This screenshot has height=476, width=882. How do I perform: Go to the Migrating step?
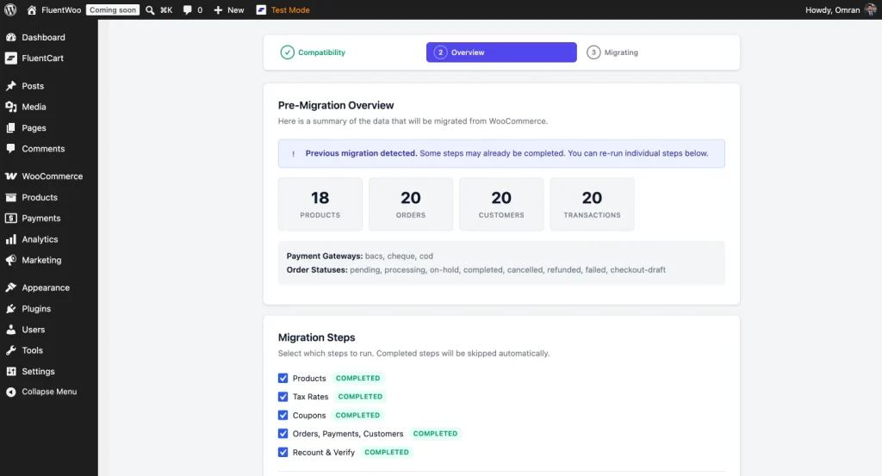click(x=612, y=53)
